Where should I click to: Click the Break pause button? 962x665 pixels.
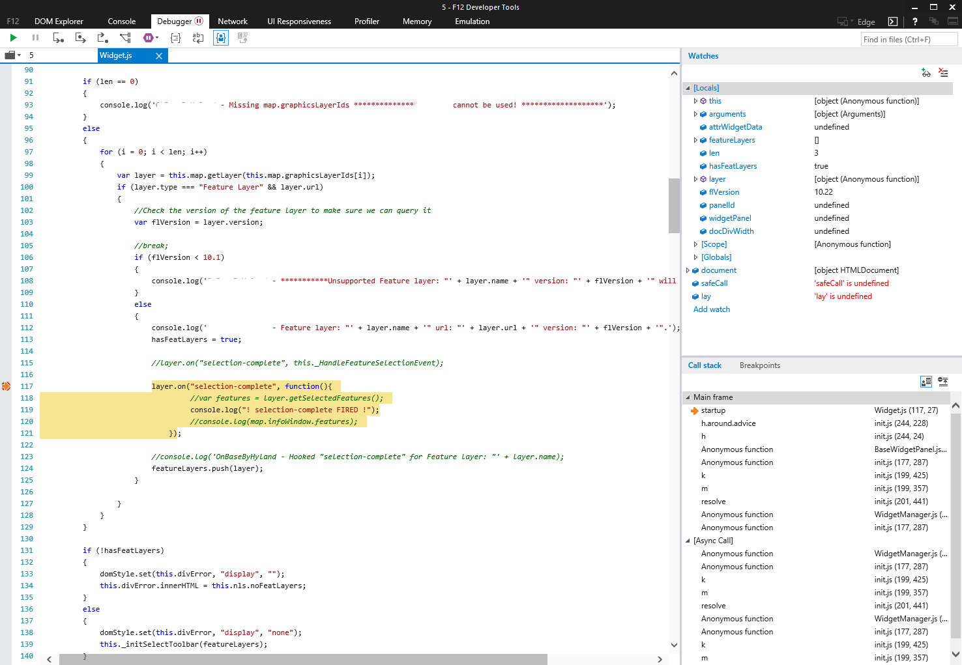pyautogui.click(x=35, y=38)
